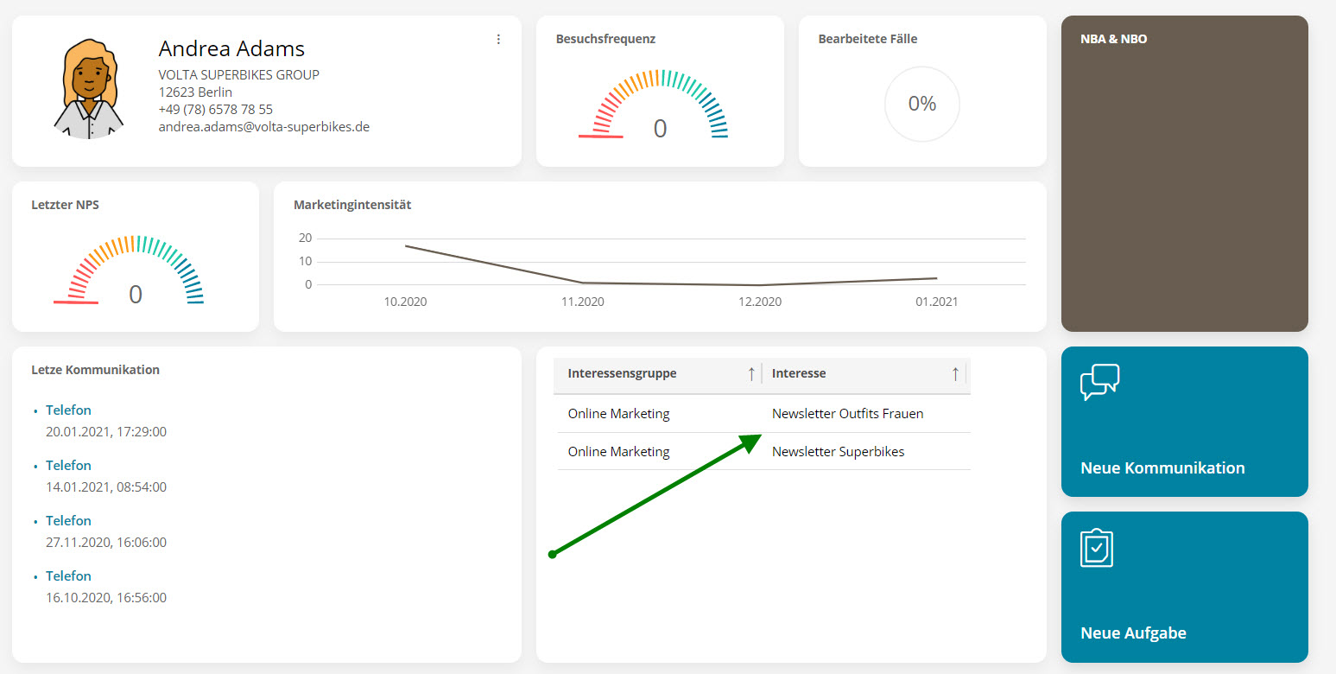Click the Bearbeitete Fälle heading

click(868, 39)
